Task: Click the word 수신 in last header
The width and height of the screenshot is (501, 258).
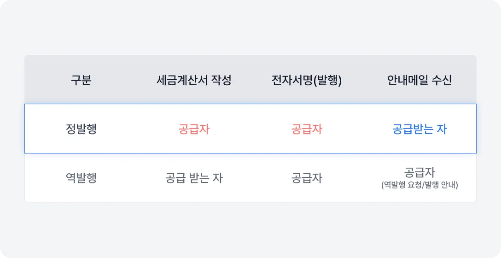Action: (x=443, y=81)
